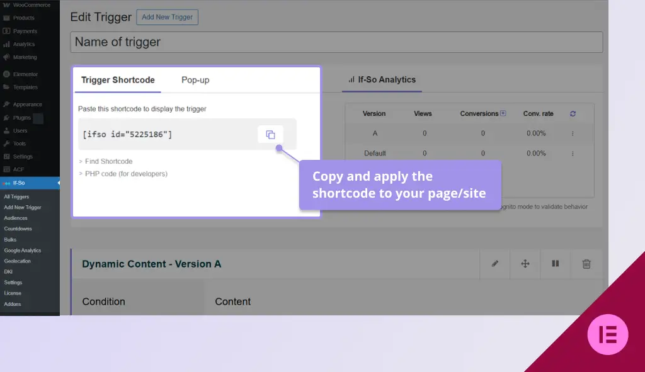This screenshot has width=645, height=372.
Task: Click the Add New Trigger button
Action: [x=167, y=17]
